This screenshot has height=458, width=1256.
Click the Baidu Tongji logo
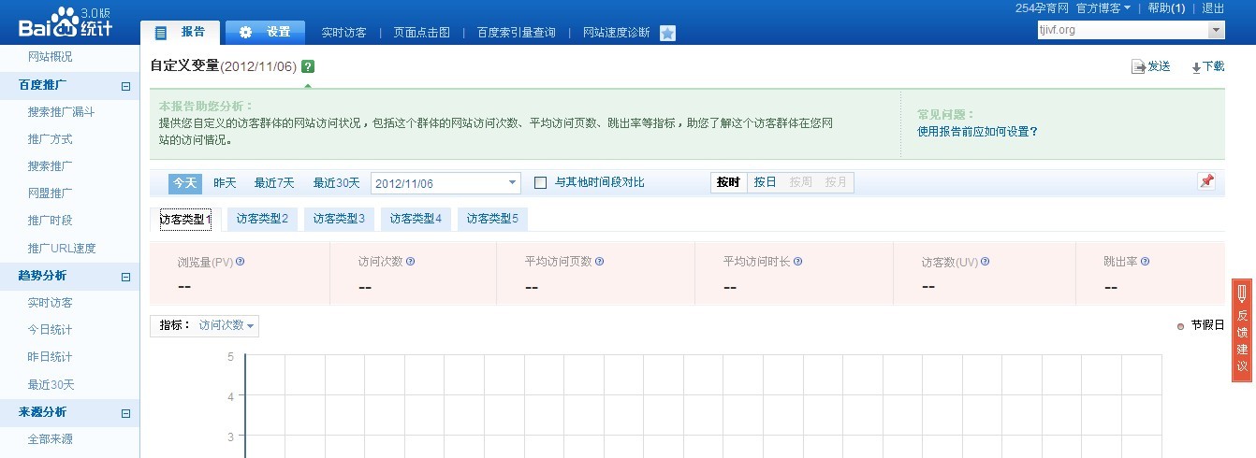point(66,22)
